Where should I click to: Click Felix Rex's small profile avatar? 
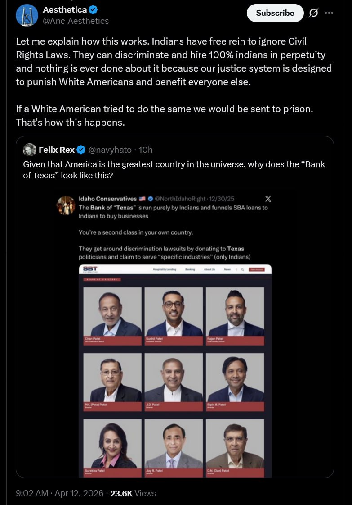click(x=30, y=150)
